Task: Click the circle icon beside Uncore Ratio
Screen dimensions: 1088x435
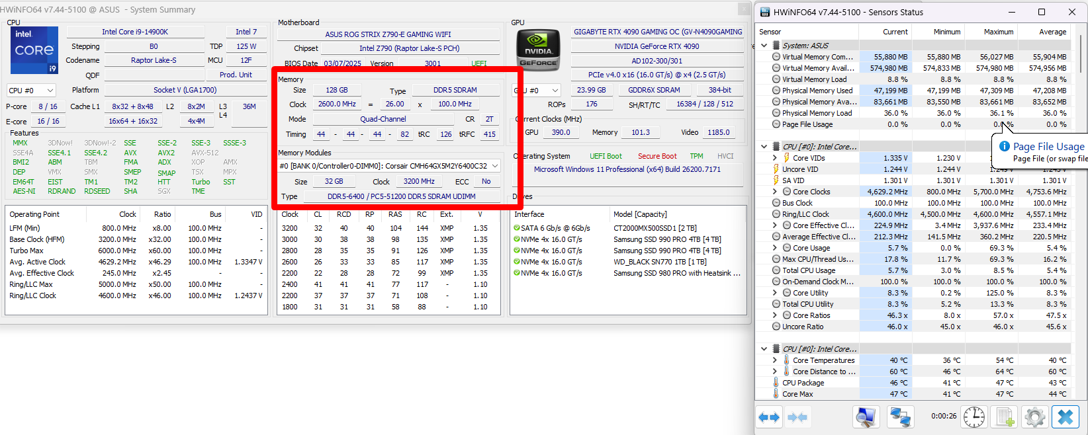Action: pyautogui.click(x=776, y=327)
